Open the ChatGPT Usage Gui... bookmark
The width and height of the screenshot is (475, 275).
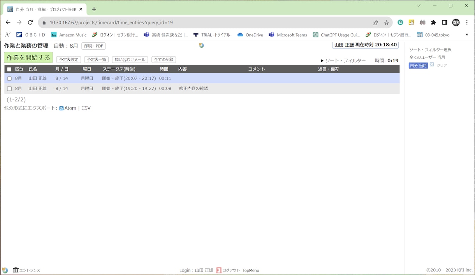(336, 35)
